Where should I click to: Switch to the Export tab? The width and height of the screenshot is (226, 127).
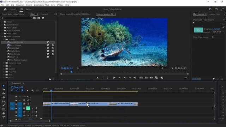(x=29, y=9)
